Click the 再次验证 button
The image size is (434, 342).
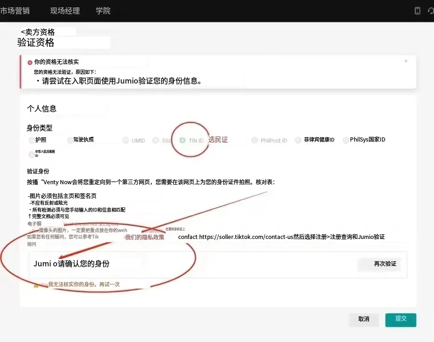[x=380, y=264]
